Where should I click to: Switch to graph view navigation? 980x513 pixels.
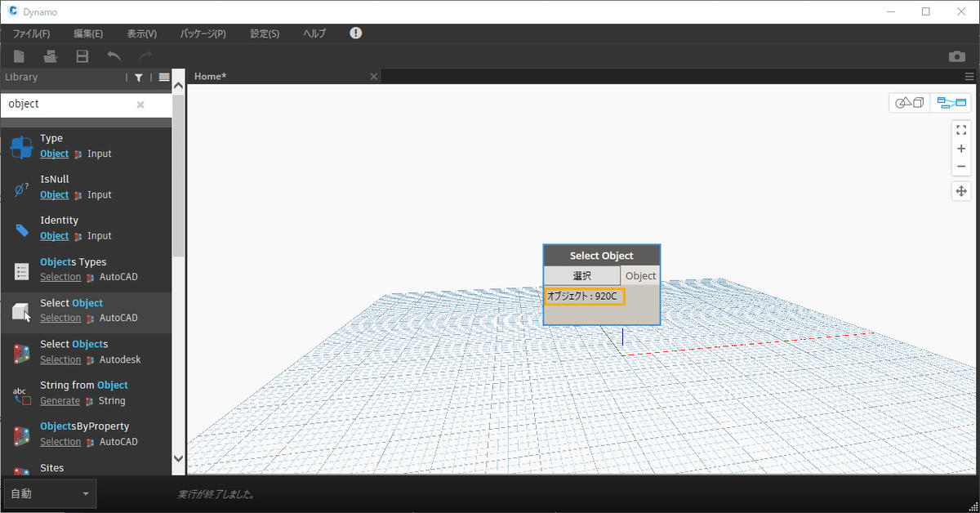(951, 103)
